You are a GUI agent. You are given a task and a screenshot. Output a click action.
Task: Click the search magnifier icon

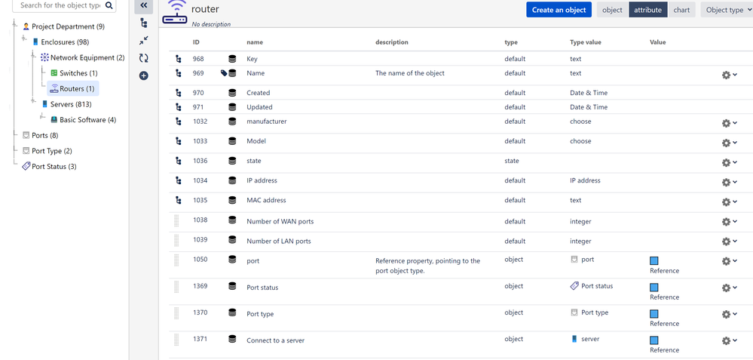(109, 5)
